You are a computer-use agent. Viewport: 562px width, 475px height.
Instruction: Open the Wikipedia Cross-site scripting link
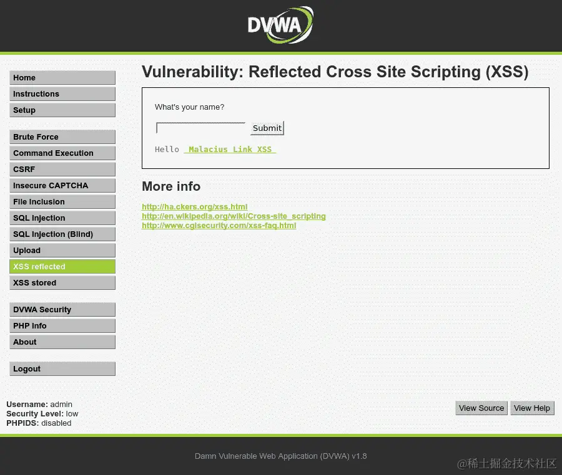234,216
